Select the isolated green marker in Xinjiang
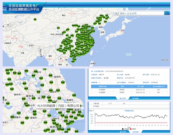 (x=35, y=19)
